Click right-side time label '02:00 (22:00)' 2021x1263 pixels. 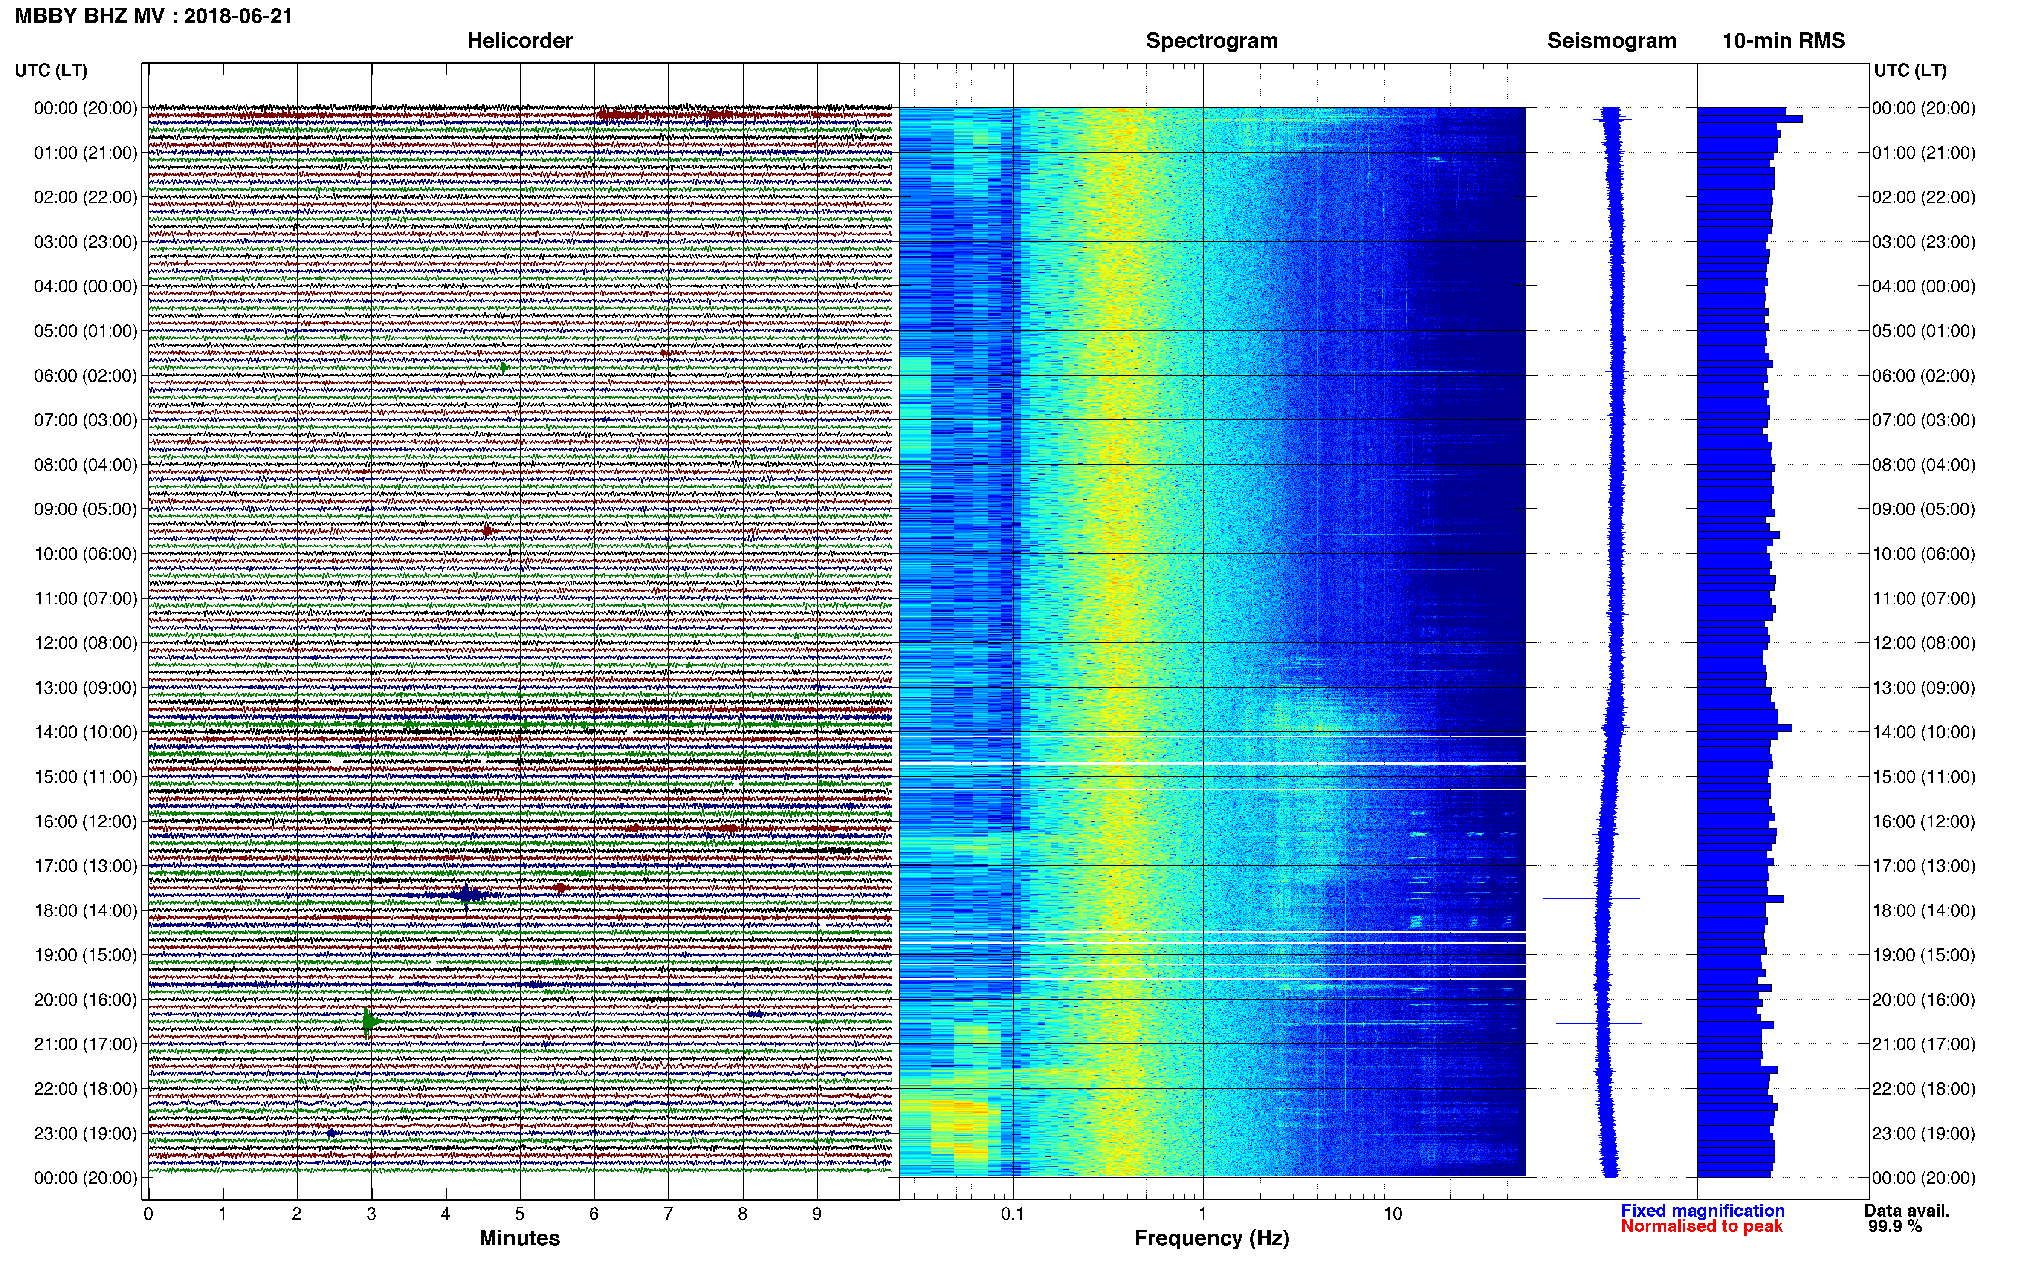1923,197
